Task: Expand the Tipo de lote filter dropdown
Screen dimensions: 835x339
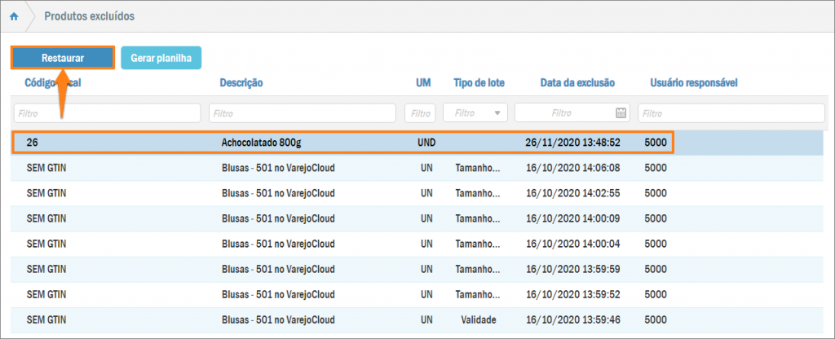Action: pyautogui.click(x=497, y=112)
